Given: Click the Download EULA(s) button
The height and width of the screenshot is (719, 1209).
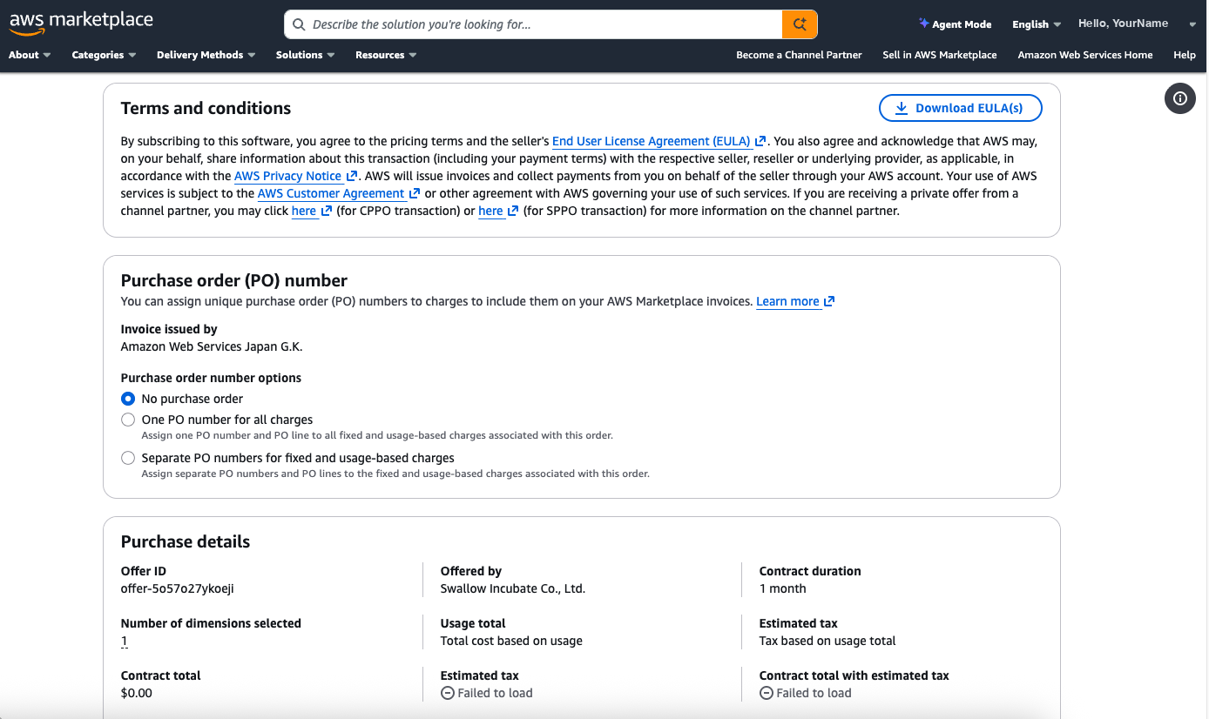Looking at the screenshot, I should coord(960,108).
